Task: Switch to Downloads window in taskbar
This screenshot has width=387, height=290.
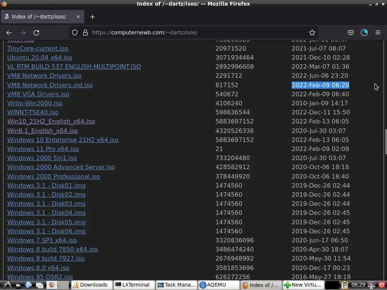Action: [x=91, y=285]
